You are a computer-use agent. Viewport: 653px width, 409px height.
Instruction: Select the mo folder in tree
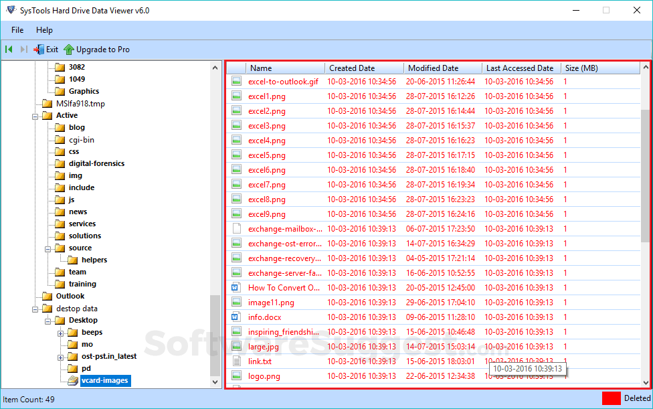tap(87, 345)
